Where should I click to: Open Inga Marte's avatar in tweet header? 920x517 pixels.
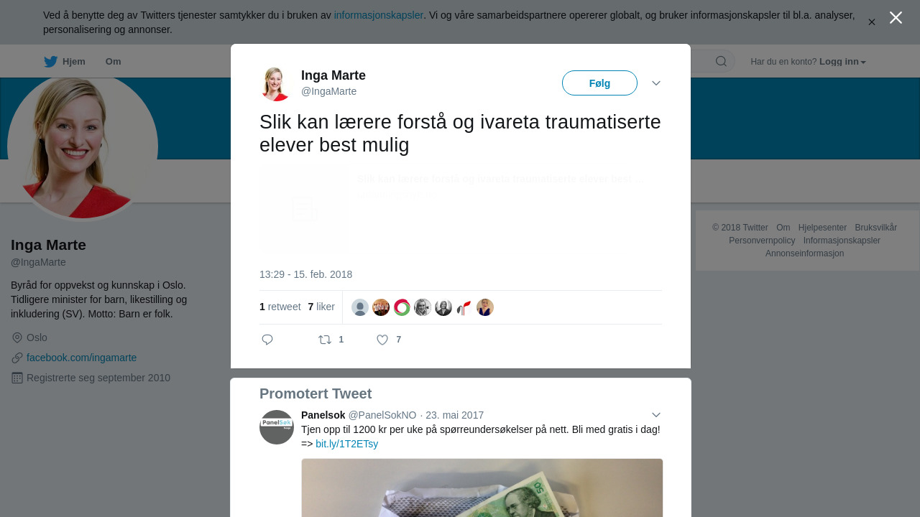[276, 83]
